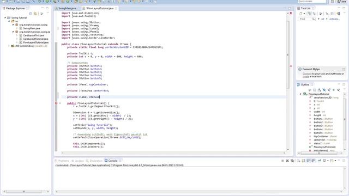Click the Collapse All icon in Package Explorer
Image resolution: width=349 pixels, height=196 pixels.
pos(31,14)
